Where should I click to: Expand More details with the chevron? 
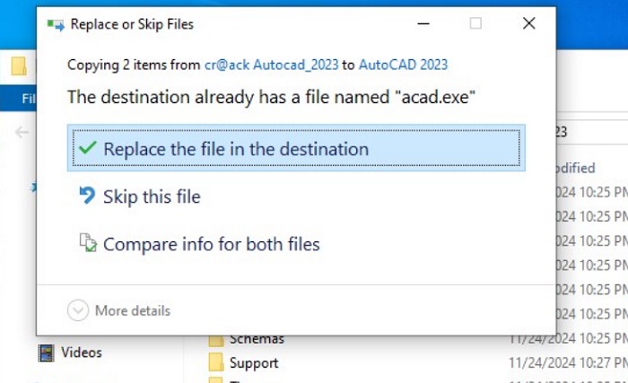click(78, 310)
